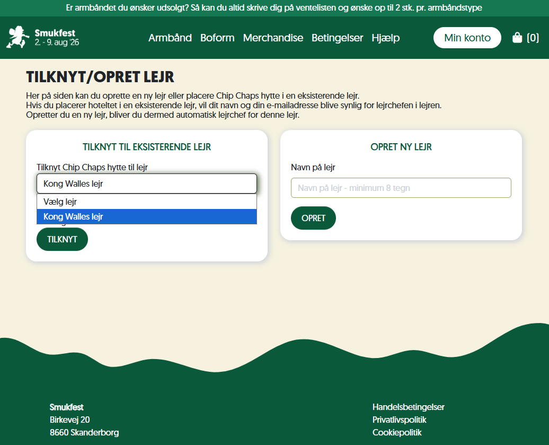Open the Boform menu item
This screenshot has width=549, height=445.
217,38
